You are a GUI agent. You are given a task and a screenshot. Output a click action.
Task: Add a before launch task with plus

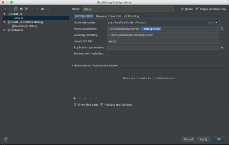click(74, 98)
